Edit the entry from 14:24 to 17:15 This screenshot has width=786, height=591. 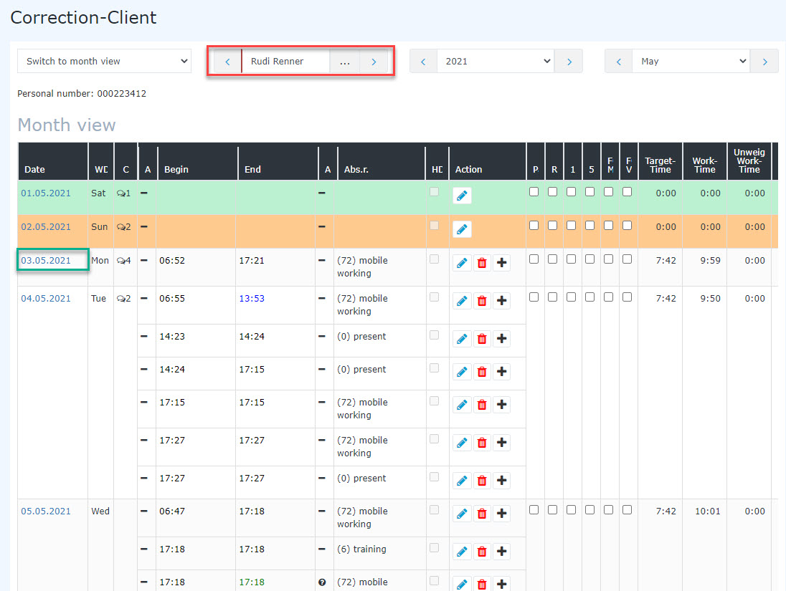[462, 372]
